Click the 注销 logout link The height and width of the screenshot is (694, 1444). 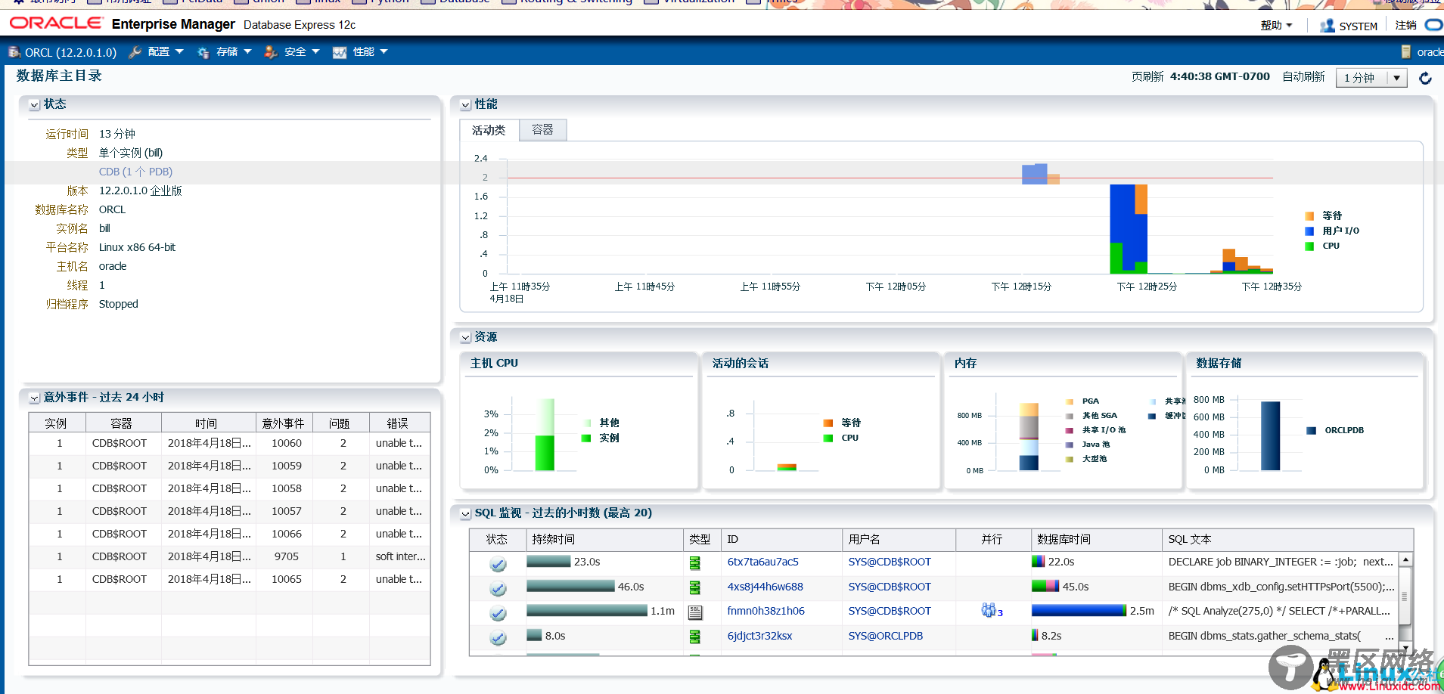pyautogui.click(x=1405, y=26)
